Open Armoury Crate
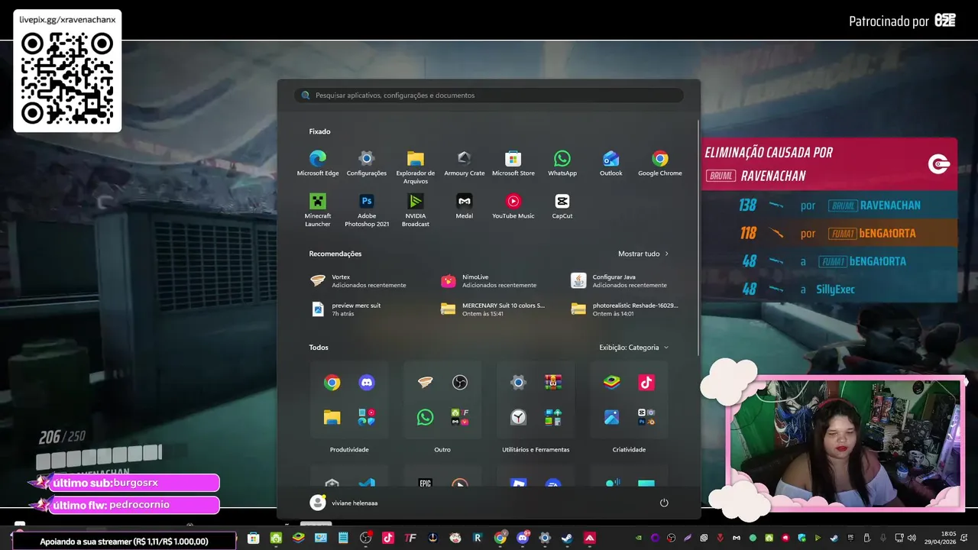The height and width of the screenshot is (550, 978). [465, 163]
